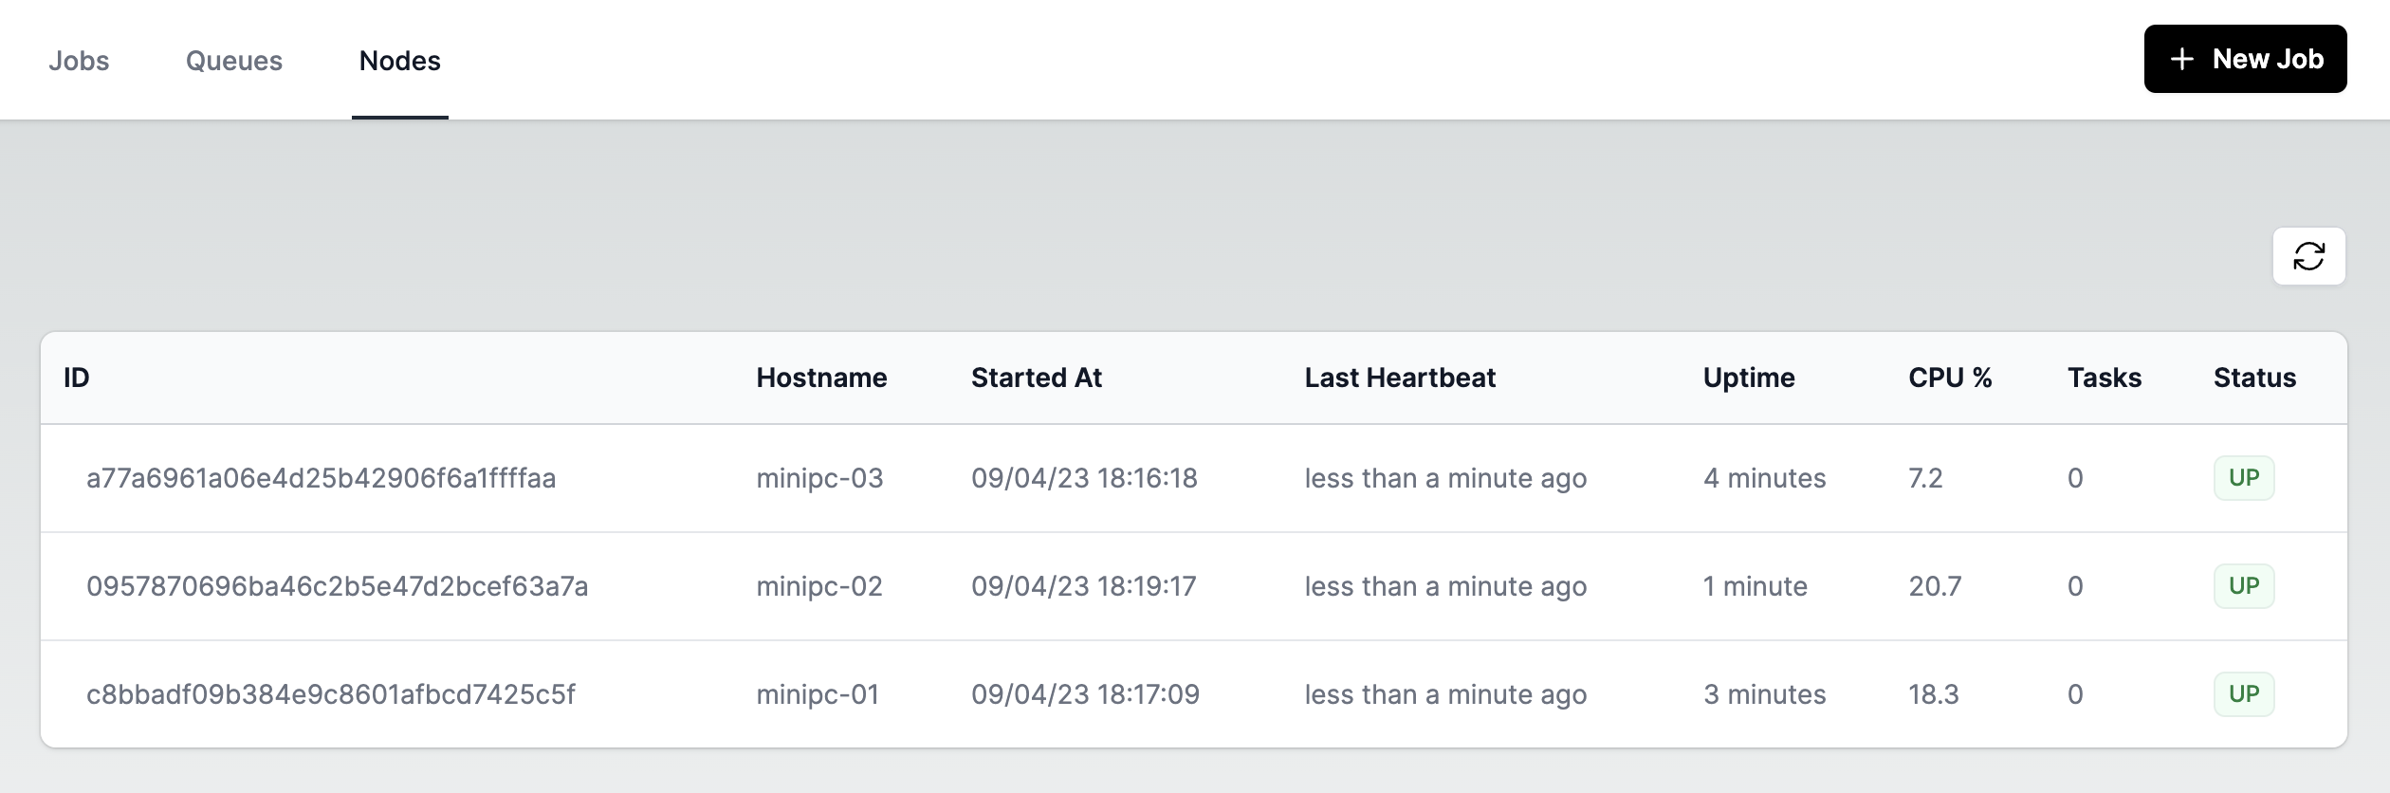
Task: Click the Started At column header
Action: pos(1037,378)
